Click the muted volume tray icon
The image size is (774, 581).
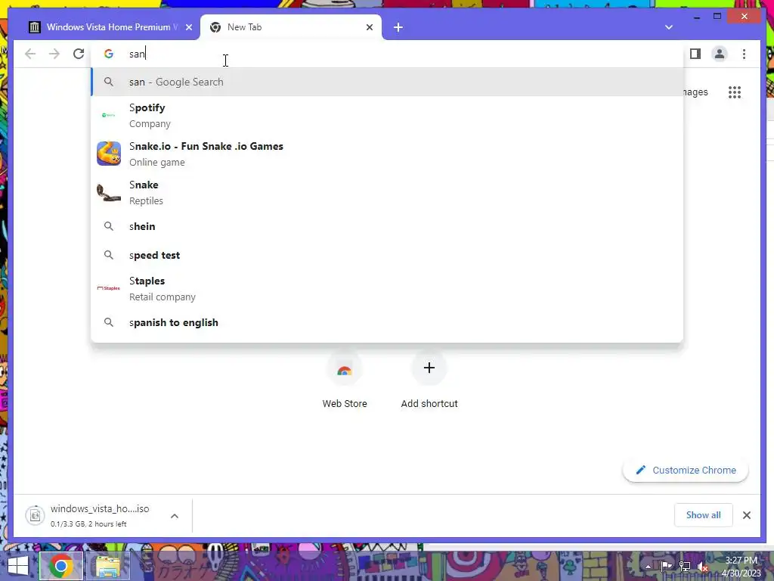click(702, 567)
